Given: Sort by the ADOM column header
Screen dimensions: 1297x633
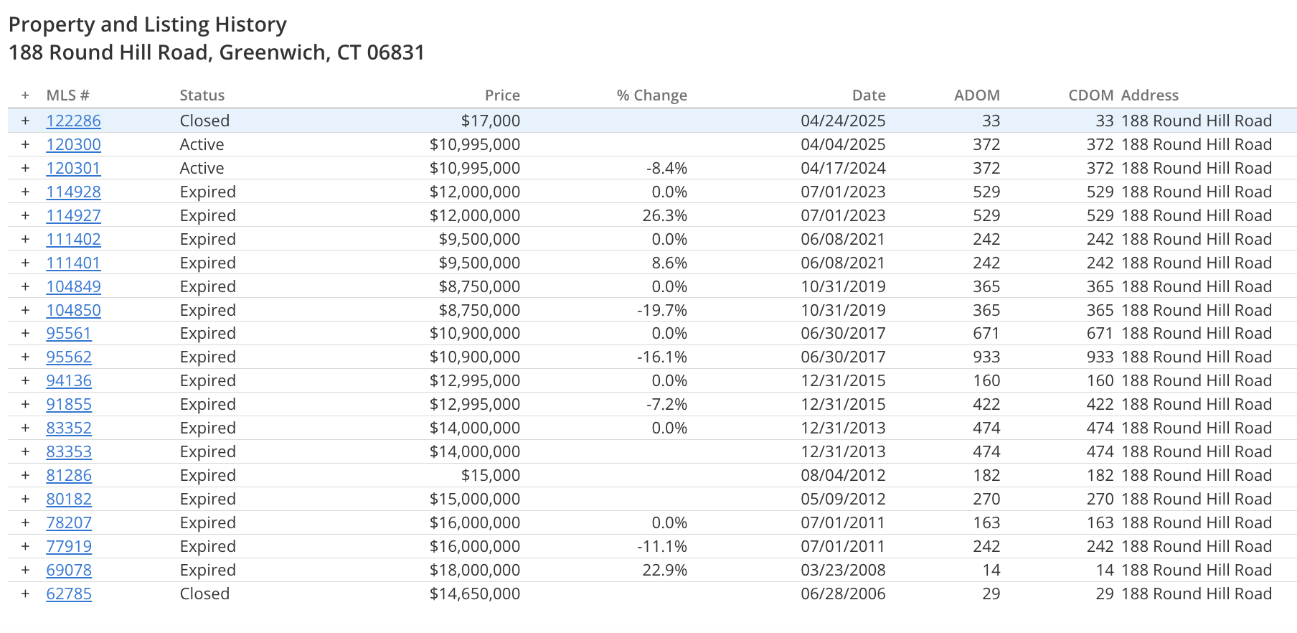Looking at the screenshot, I should [976, 95].
